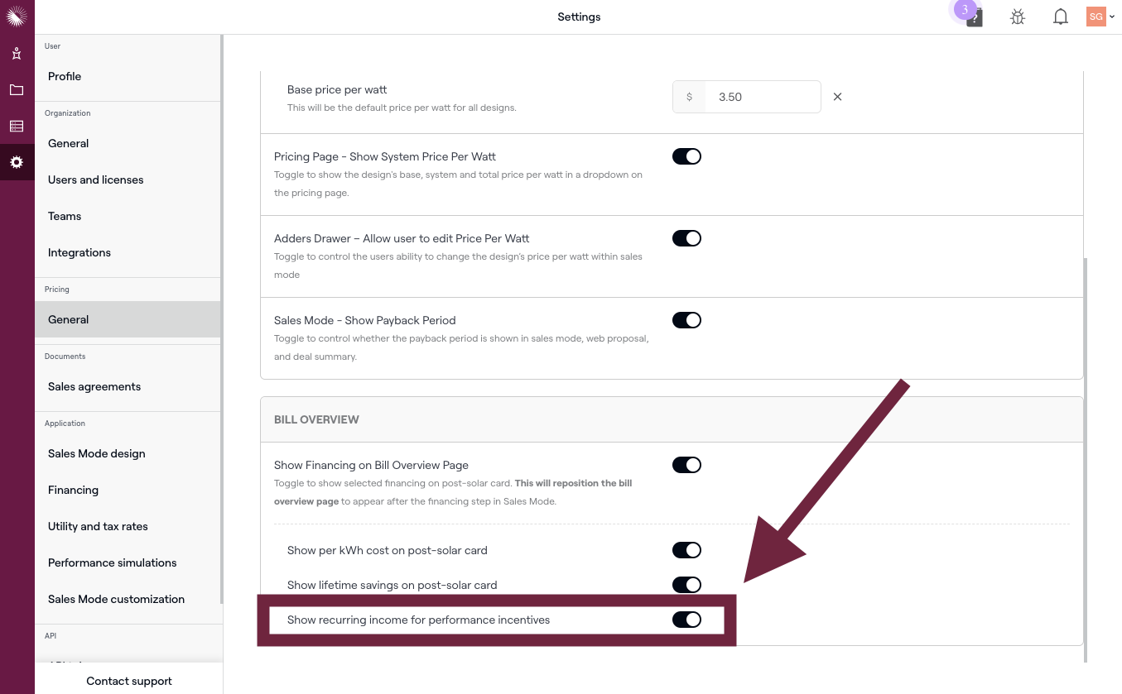1122x694 pixels.
Task: Open the Sales agreements section
Action: tap(94, 386)
